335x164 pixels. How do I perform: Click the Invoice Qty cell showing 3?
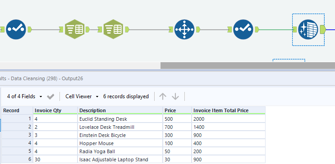pyautogui.click(x=55, y=135)
